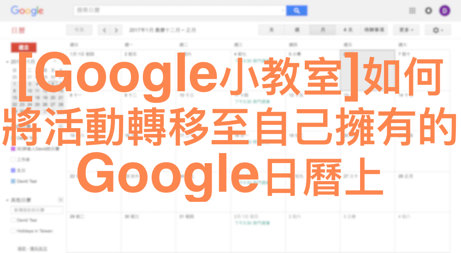461x253 pixels.
Task: Enable the Holidays in Taiwan calendar
Action: point(13,231)
